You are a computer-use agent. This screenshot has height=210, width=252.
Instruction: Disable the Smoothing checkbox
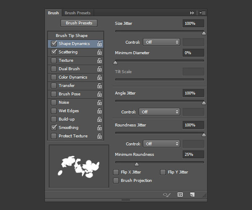(x=54, y=128)
